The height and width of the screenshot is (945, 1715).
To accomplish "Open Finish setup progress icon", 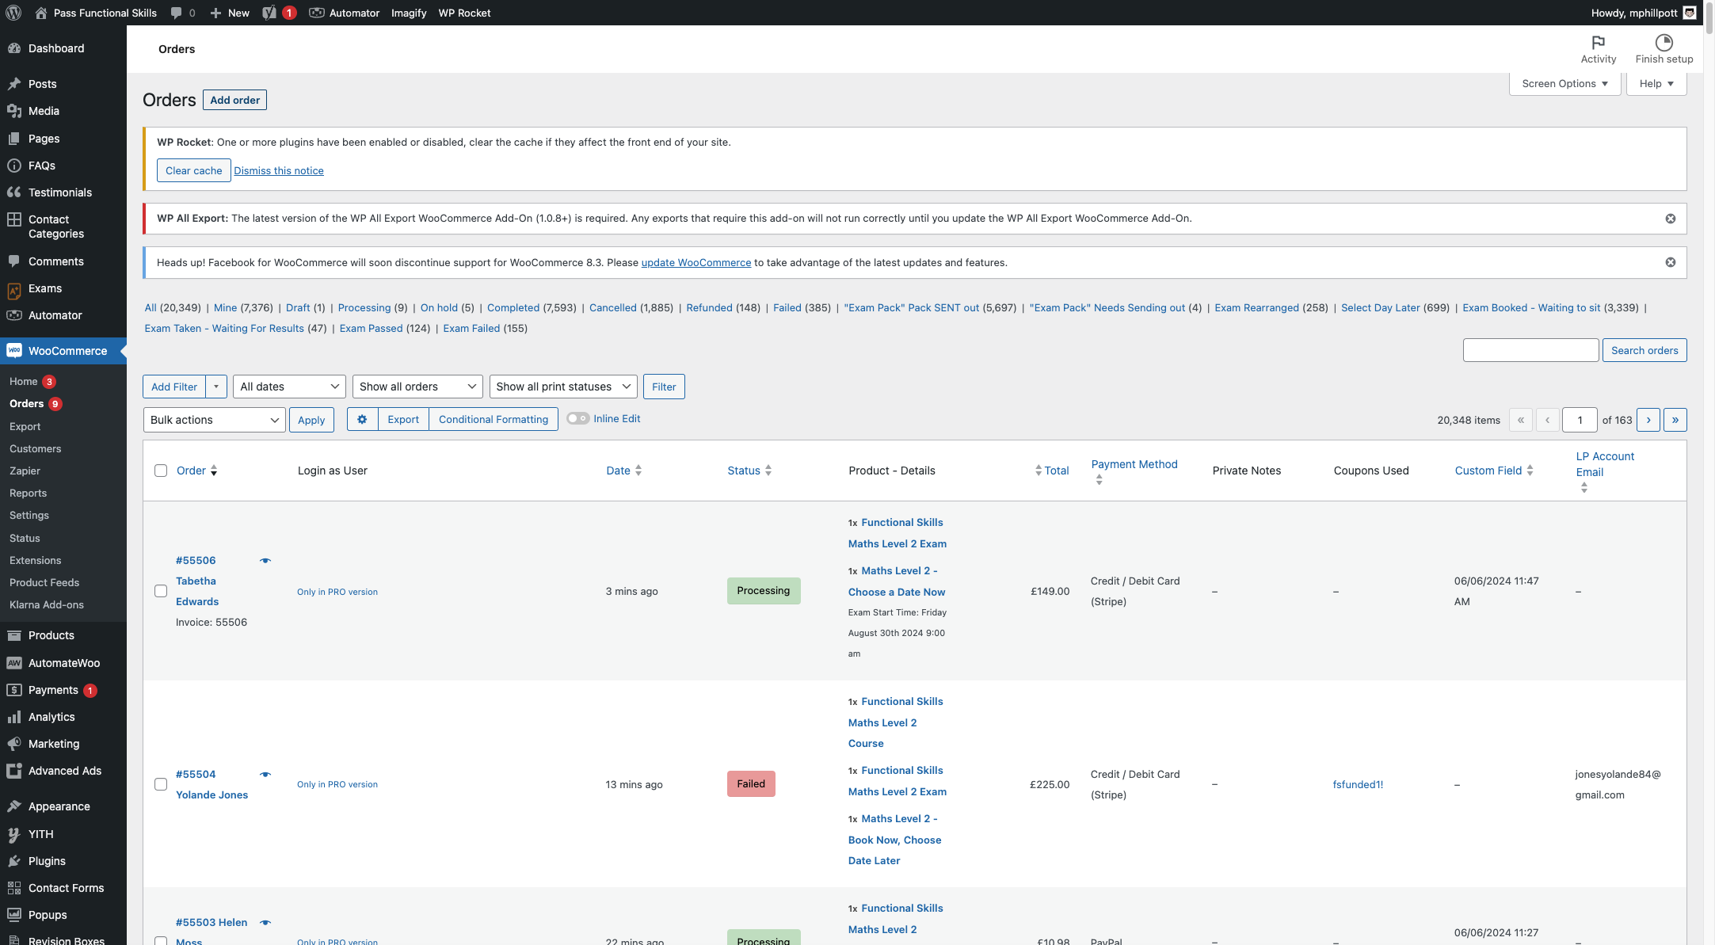I will pos(1664,49).
